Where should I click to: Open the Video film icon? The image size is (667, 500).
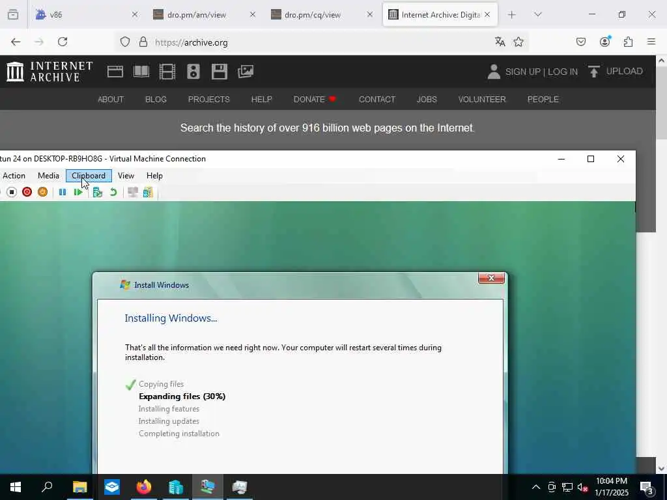[x=167, y=72]
